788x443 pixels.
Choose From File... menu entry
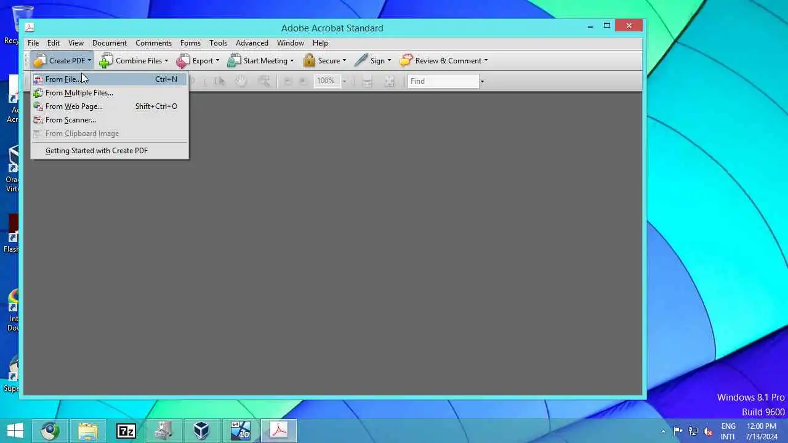(110, 79)
